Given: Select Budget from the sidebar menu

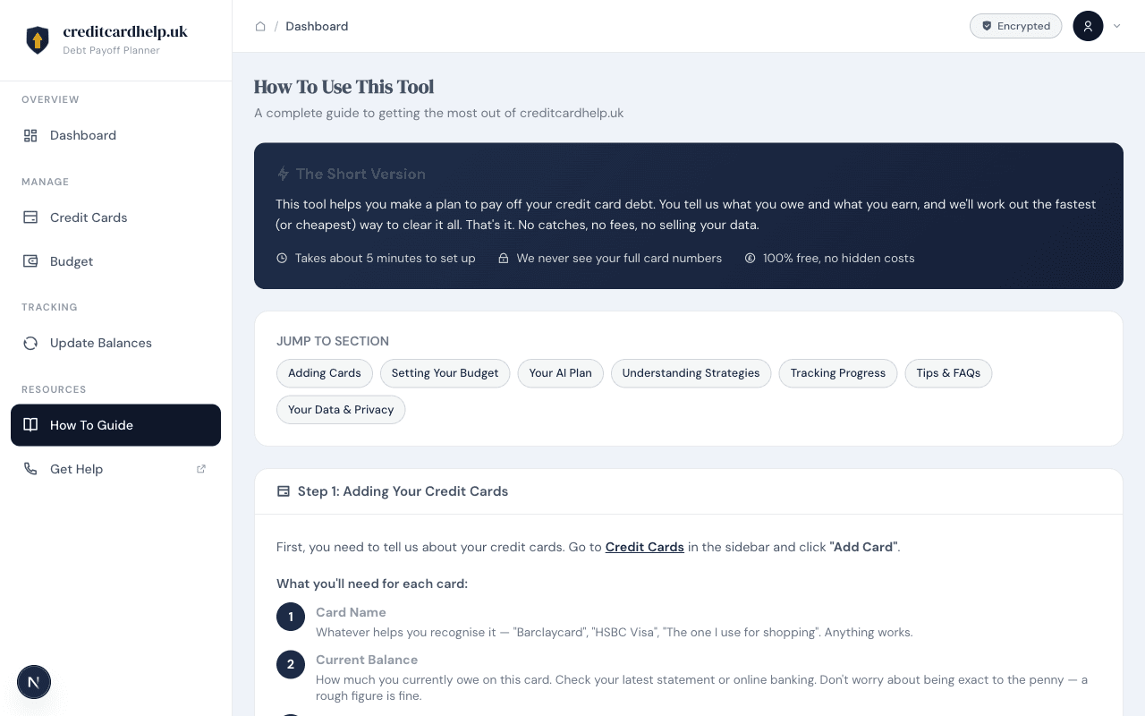Looking at the screenshot, I should coord(70,260).
